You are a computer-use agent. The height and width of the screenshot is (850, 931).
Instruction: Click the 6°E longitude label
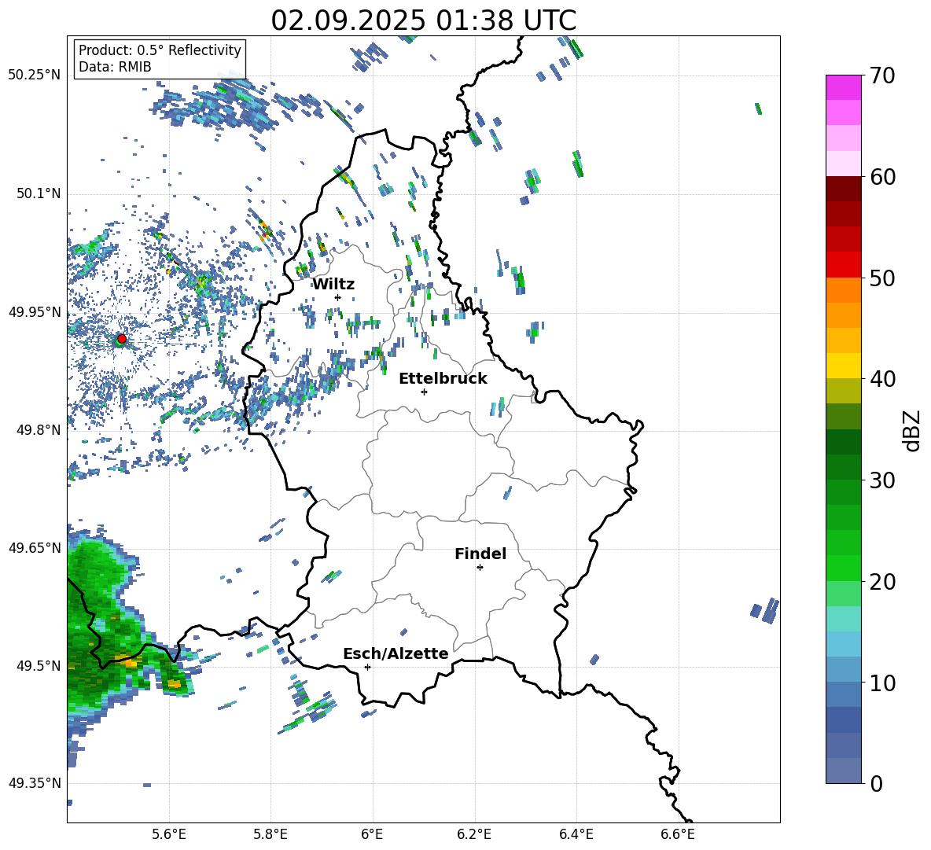tap(372, 834)
